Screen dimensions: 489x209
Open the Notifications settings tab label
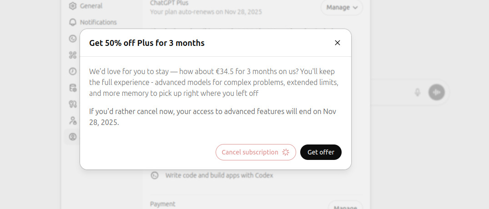98,22
